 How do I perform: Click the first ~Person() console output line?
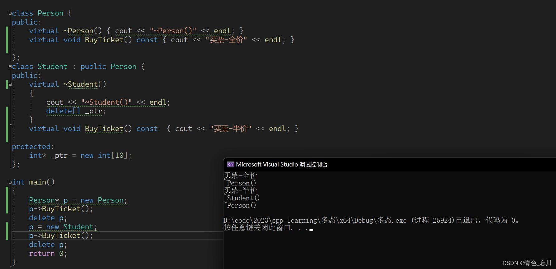[x=240, y=183]
